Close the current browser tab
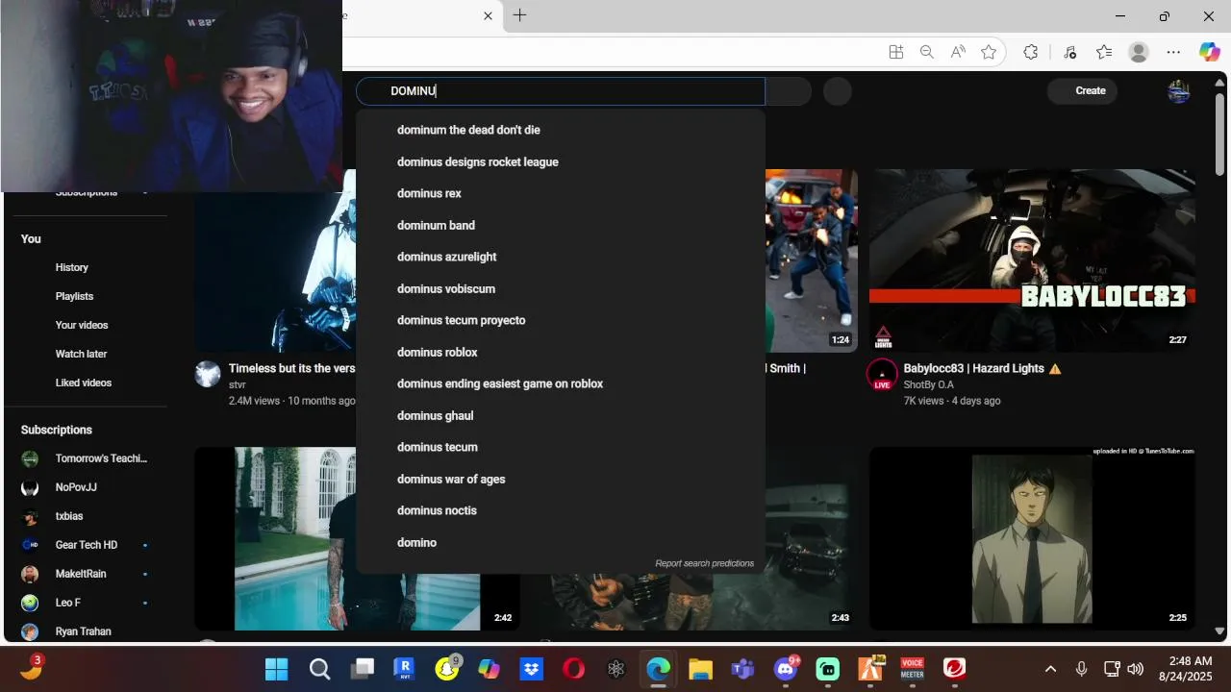This screenshot has height=692, width=1231. [488, 15]
